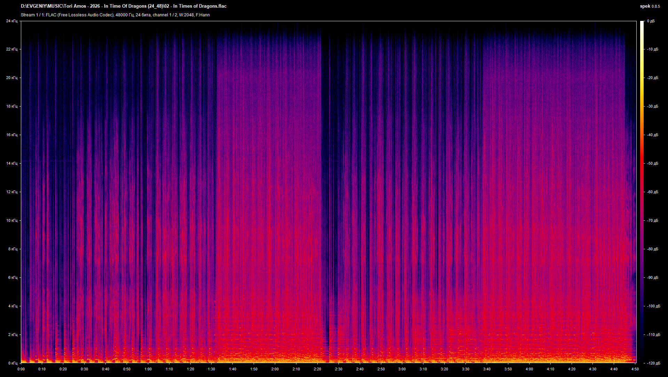
Task: Click the '0:00' time axis label
Action: (x=21, y=369)
